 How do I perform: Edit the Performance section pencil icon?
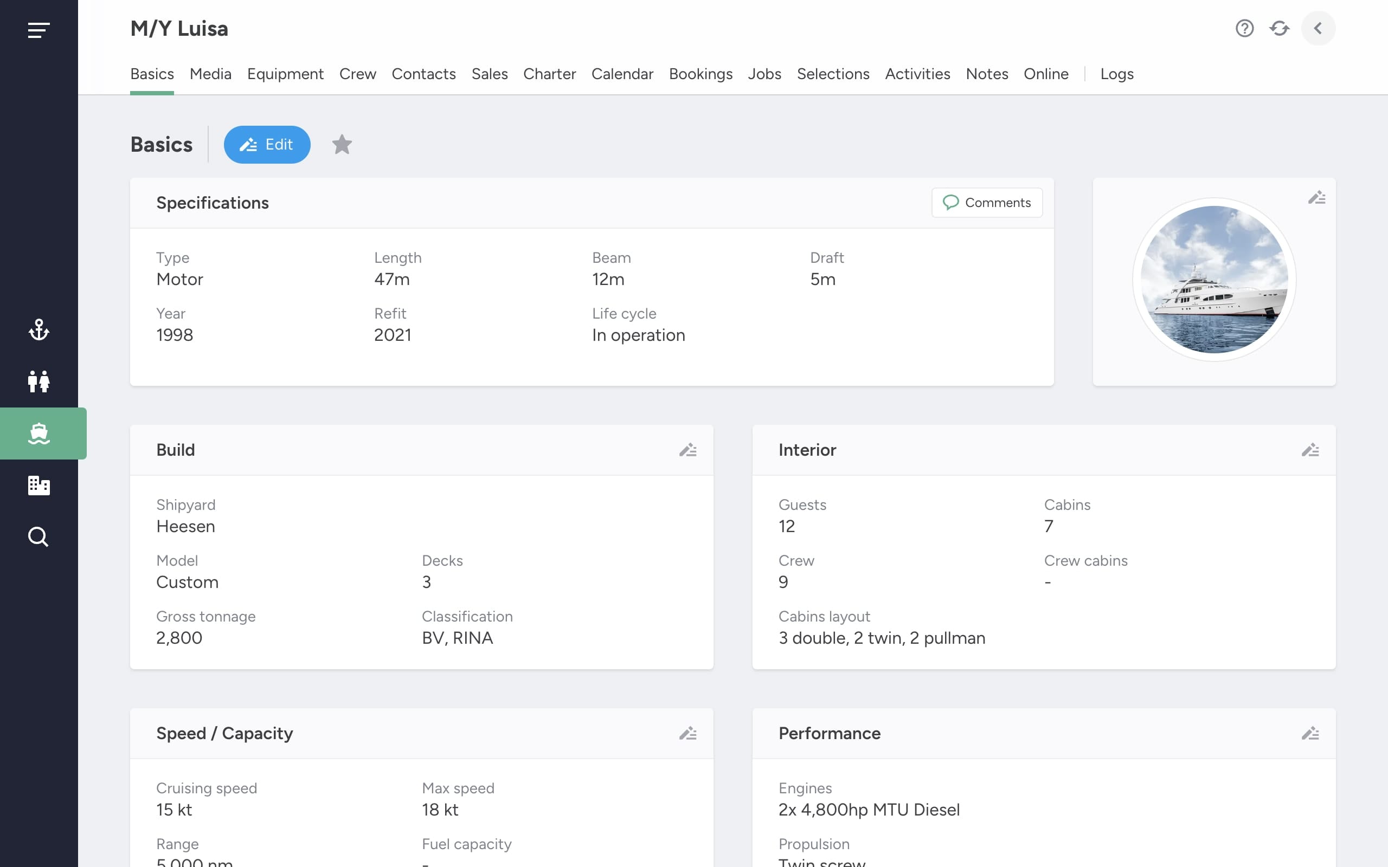(x=1310, y=733)
